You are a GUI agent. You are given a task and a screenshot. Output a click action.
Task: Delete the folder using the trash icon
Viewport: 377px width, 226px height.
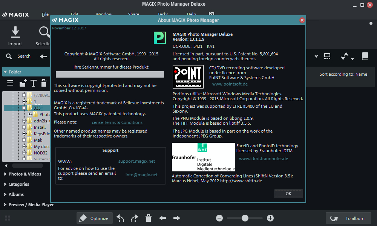(x=44, y=83)
